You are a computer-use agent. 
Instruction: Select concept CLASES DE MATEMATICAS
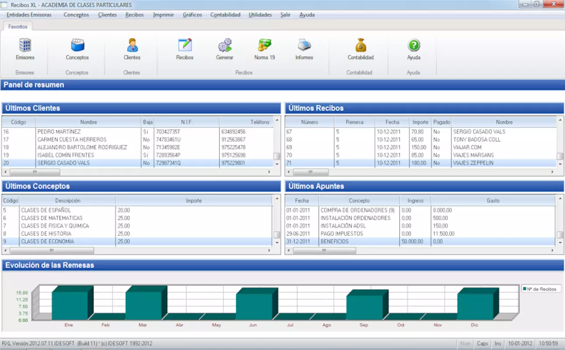coord(138,218)
